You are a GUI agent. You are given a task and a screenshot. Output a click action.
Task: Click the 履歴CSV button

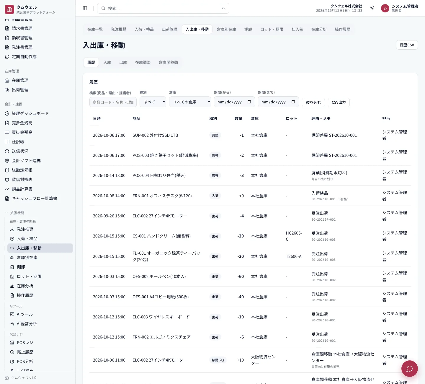point(407,45)
